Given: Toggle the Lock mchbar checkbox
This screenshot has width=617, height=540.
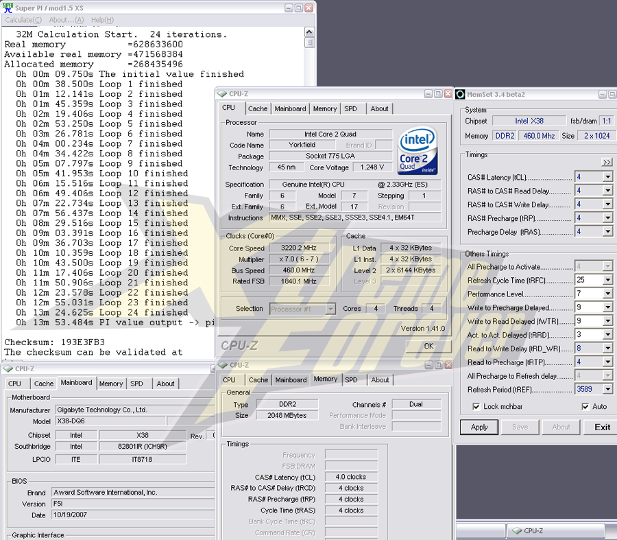Looking at the screenshot, I should tap(476, 406).
